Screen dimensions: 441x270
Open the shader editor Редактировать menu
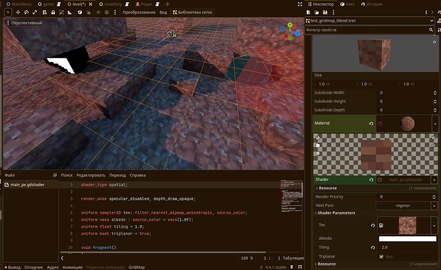91,175
